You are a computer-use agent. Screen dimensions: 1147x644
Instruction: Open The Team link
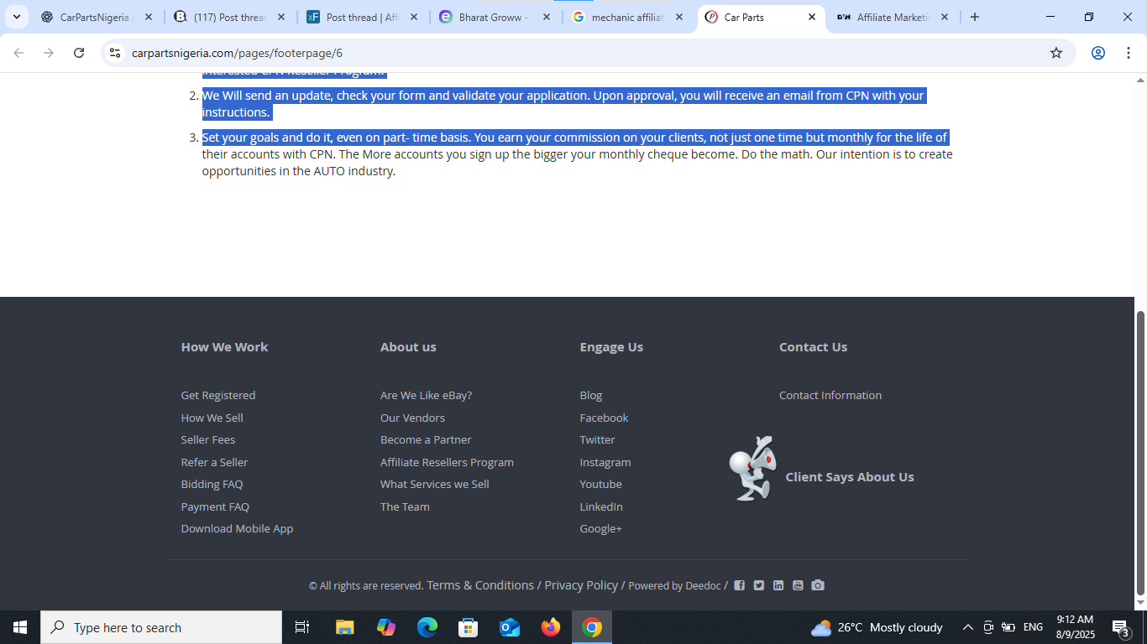click(405, 506)
